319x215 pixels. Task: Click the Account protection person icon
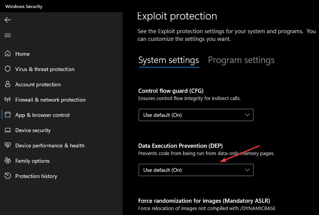pyautogui.click(x=8, y=84)
